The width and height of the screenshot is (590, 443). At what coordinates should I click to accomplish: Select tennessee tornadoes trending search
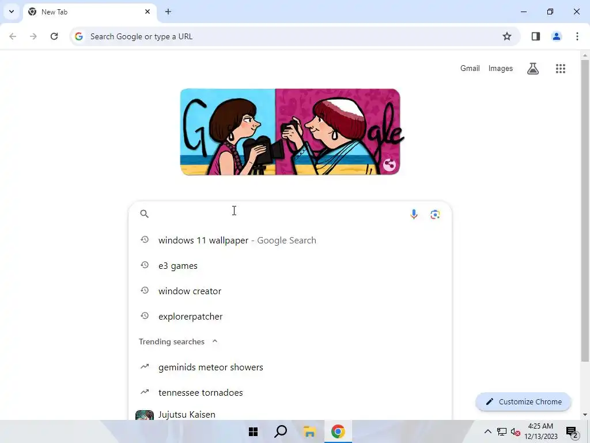click(x=290, y=392)
